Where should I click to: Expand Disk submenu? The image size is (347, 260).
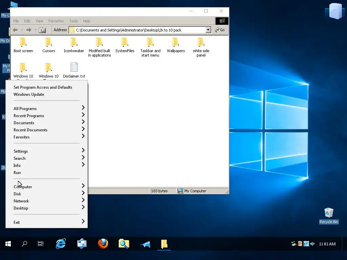pyautogui.click(x=46, y=194)
